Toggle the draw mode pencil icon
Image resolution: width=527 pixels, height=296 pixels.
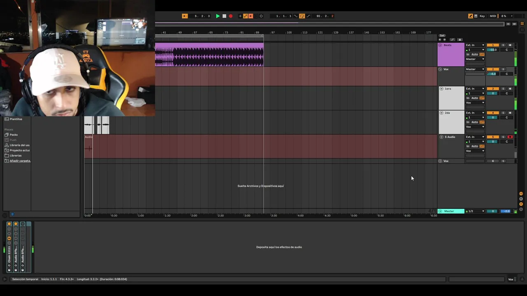click(x=471, y=16)
